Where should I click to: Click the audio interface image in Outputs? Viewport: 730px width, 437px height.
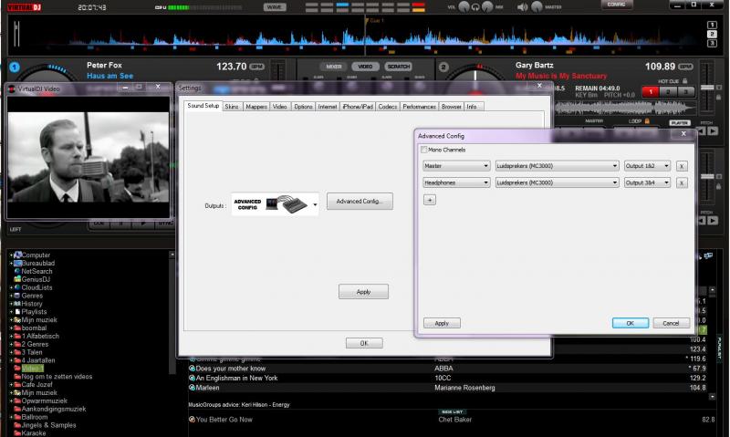(287, 203)
